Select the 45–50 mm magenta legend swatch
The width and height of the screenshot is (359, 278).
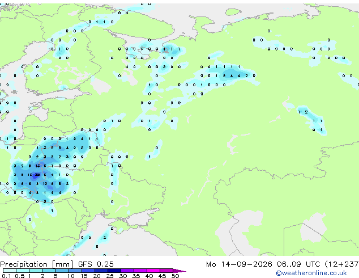tap(166, 271)
